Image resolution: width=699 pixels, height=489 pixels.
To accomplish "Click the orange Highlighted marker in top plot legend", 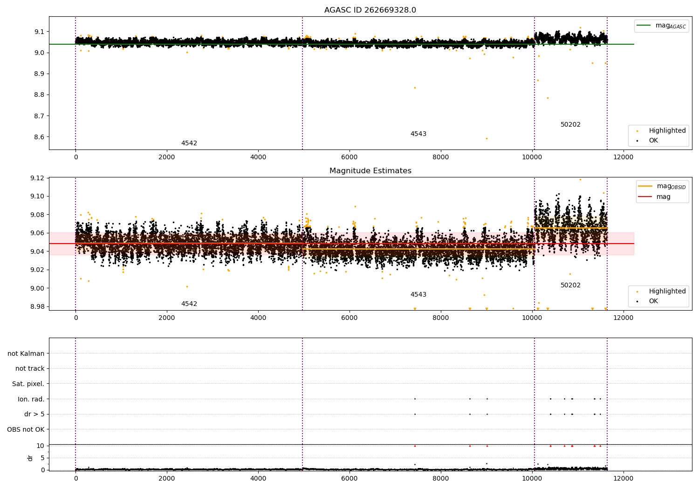I will 637,131.
